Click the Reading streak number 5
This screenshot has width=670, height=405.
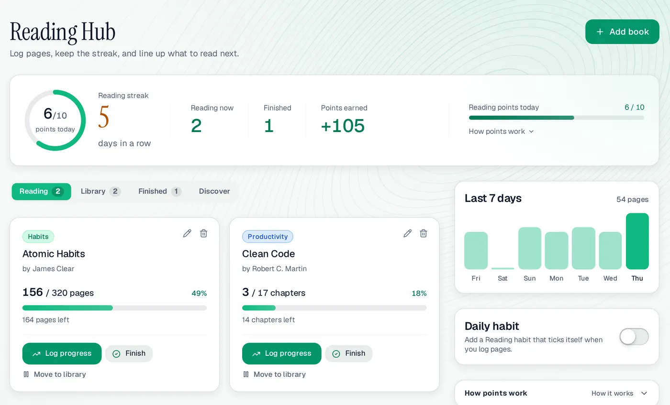[104, 118]
